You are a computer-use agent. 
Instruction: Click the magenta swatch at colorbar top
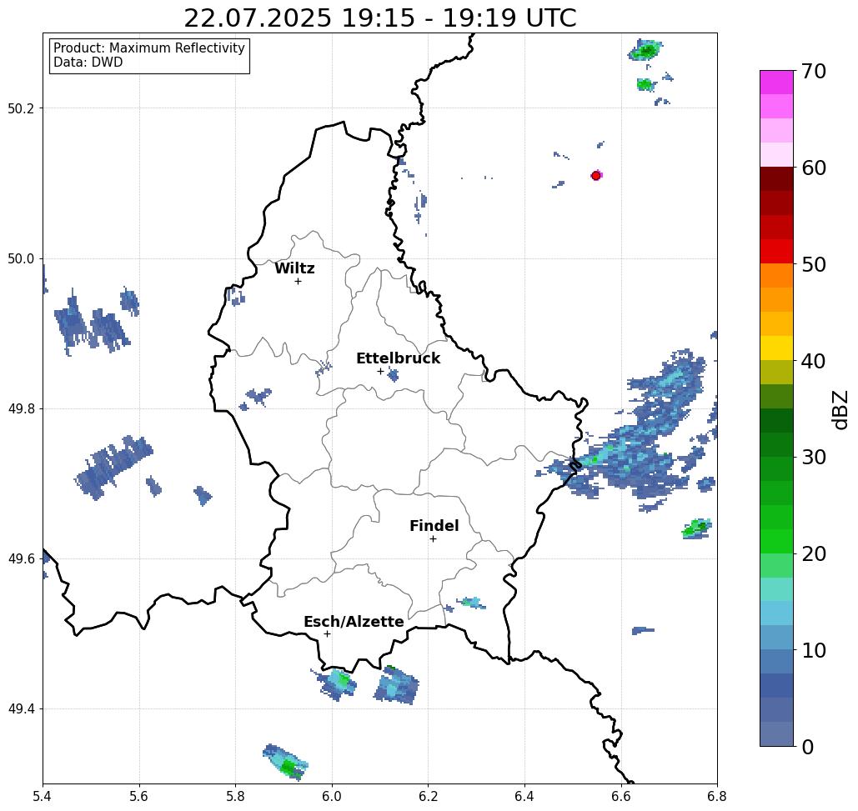click(776, 83)
